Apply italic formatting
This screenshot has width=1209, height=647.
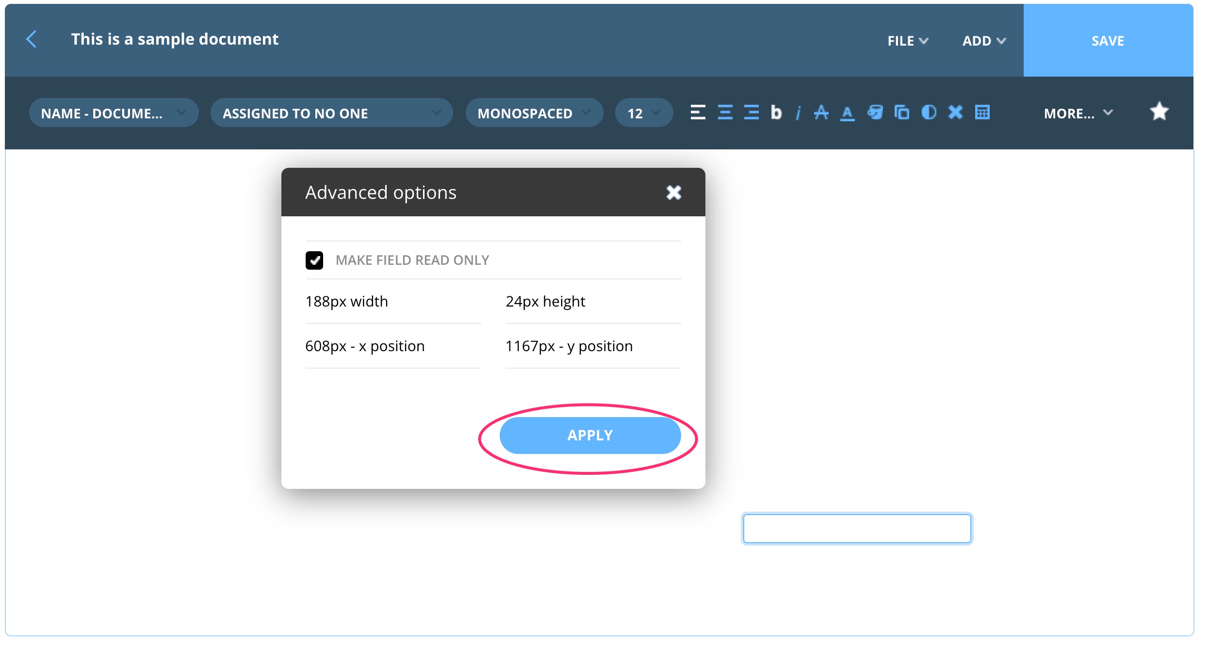(799, 113)
